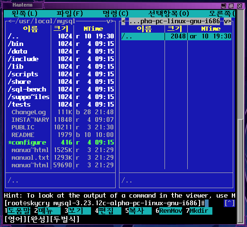Select the /tests directory
The height and width of the screenshot is (227, 247).
61,105
